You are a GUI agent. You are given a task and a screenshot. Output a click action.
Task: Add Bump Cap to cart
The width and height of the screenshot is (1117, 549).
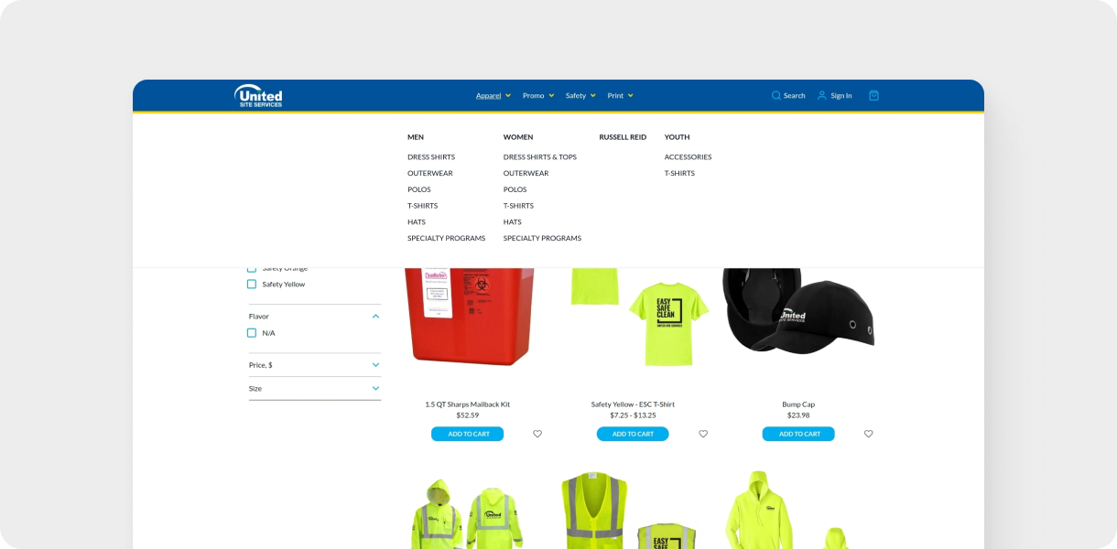click(x=798, y=434)
